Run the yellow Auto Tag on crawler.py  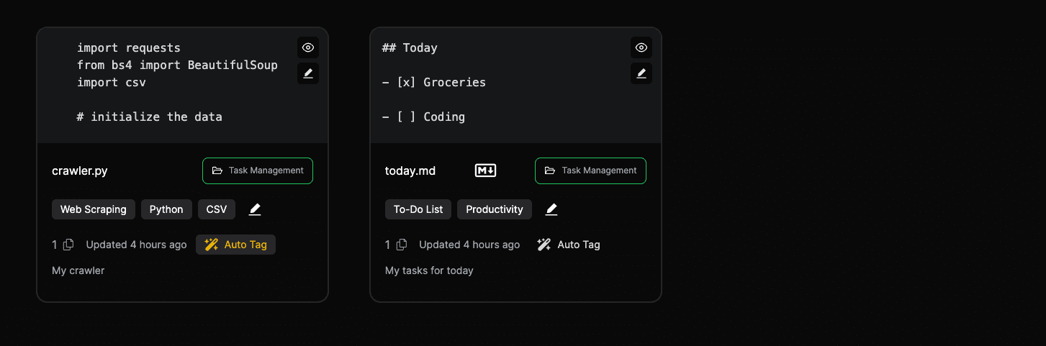(235, 245)
